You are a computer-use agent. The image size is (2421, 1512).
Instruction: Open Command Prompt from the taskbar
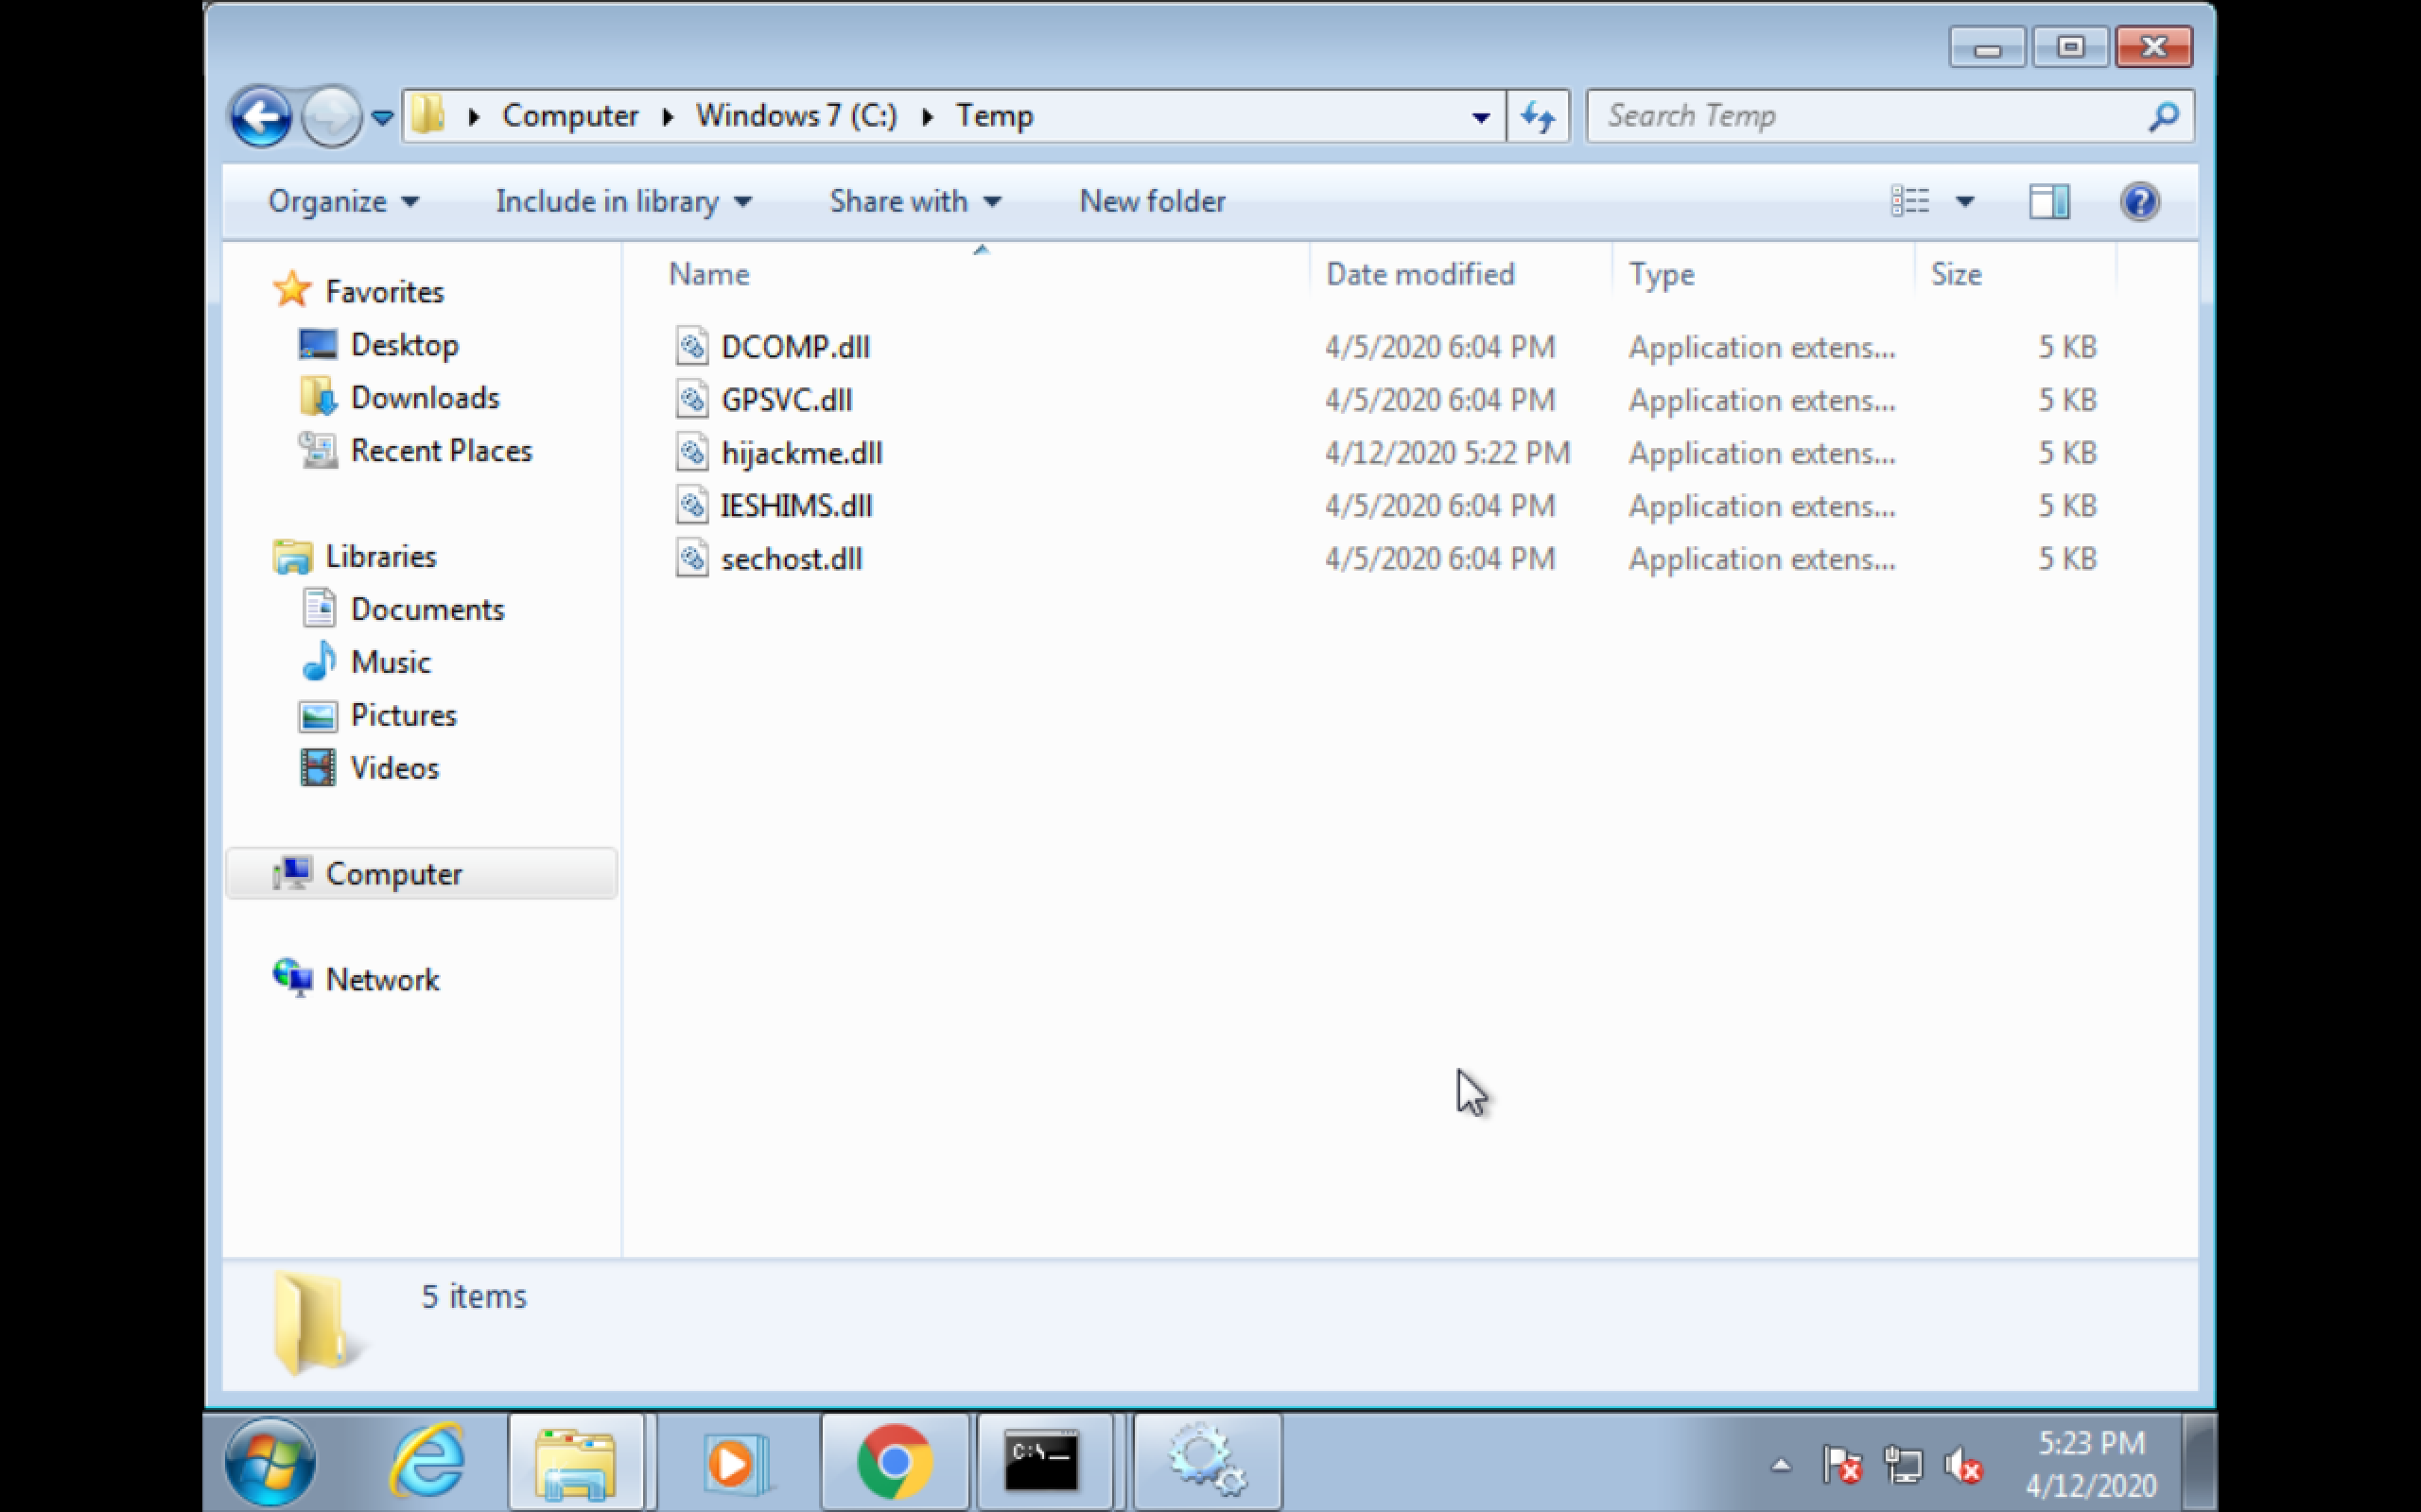pos(1042,1462)
